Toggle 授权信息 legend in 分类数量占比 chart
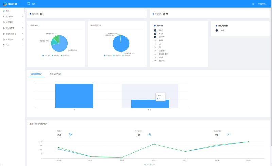Image resolution: width=272 pixels, height=166 pixels. pyautogui.click(x=47, y=55)
